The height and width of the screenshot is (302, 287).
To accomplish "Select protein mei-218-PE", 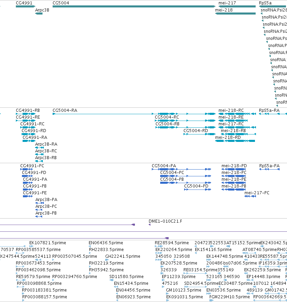I will (234, 179).
